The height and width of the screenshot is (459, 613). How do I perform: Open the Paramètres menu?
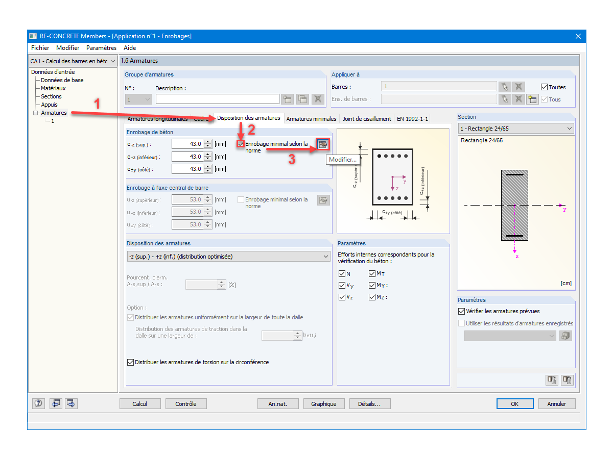pos(101,47)
